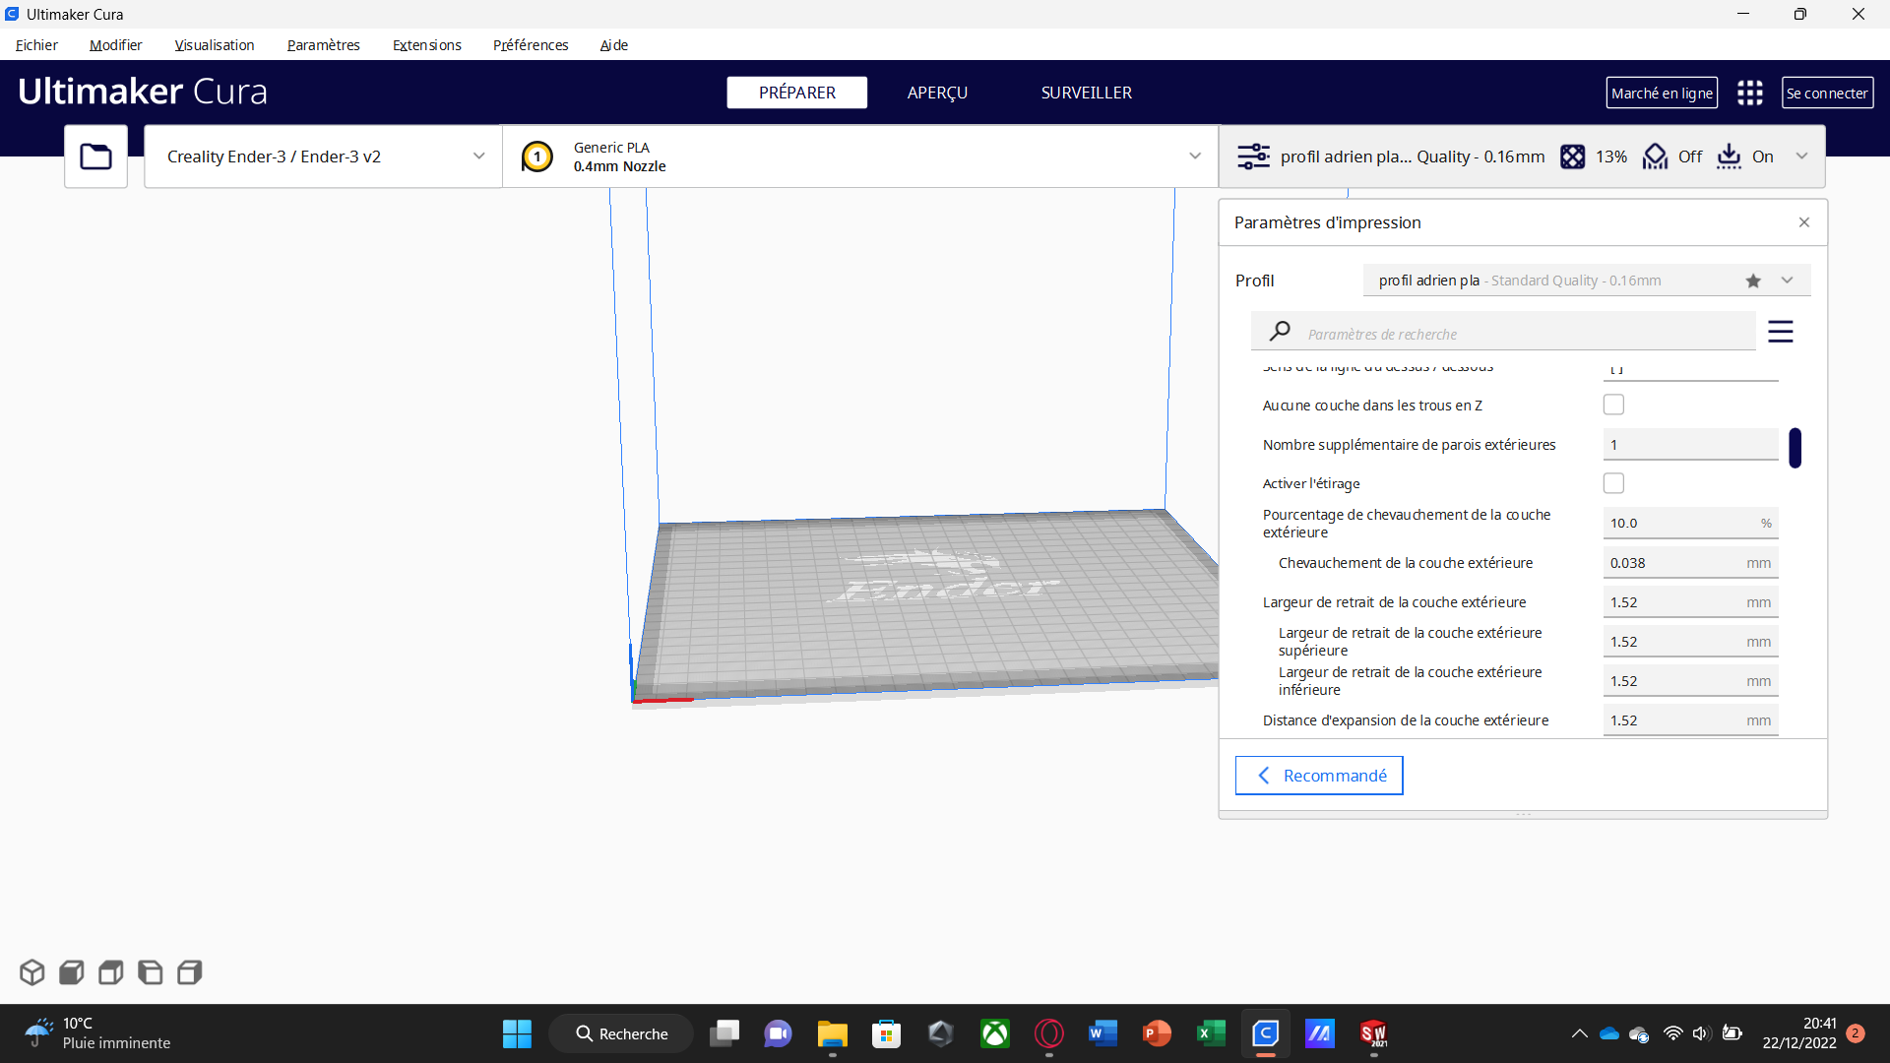Enable the "Activer l'étirage" checkbox
Viewport: 1890px width, 1063px height.
pyautogui.click(x=1613, y=483)
